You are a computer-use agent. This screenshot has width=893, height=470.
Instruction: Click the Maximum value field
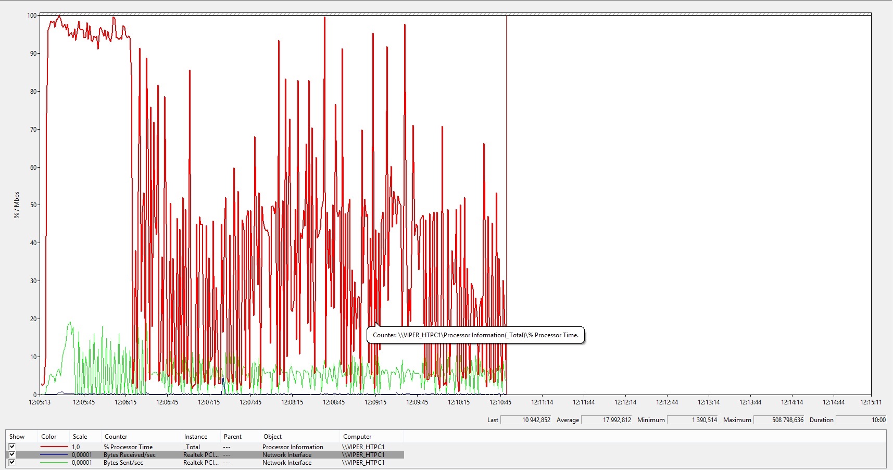[779, 420]
